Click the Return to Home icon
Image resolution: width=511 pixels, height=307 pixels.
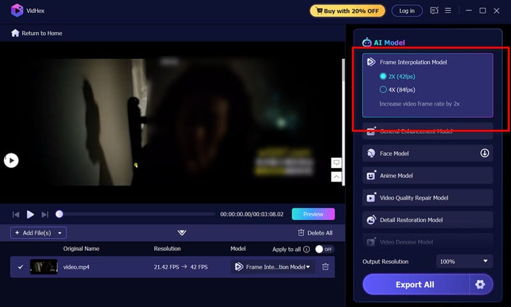click(15, 33)
